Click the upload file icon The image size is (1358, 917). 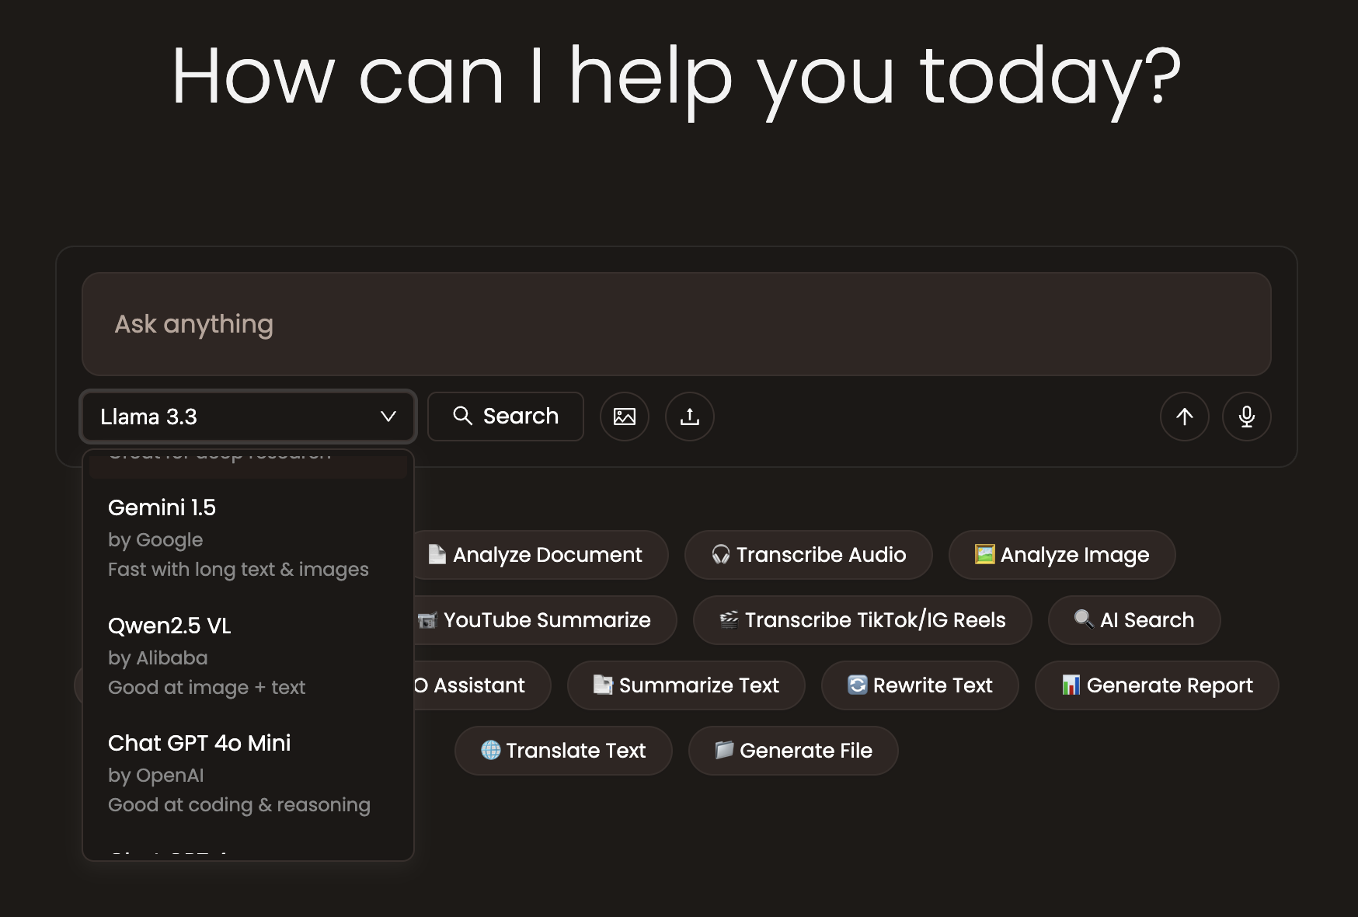point(689,417)
